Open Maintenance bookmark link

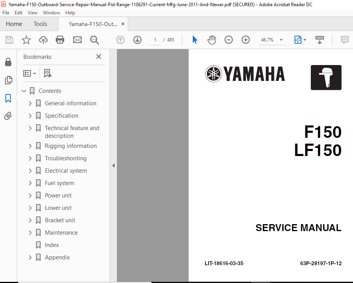pyautogui.click(x=61, y=233)
